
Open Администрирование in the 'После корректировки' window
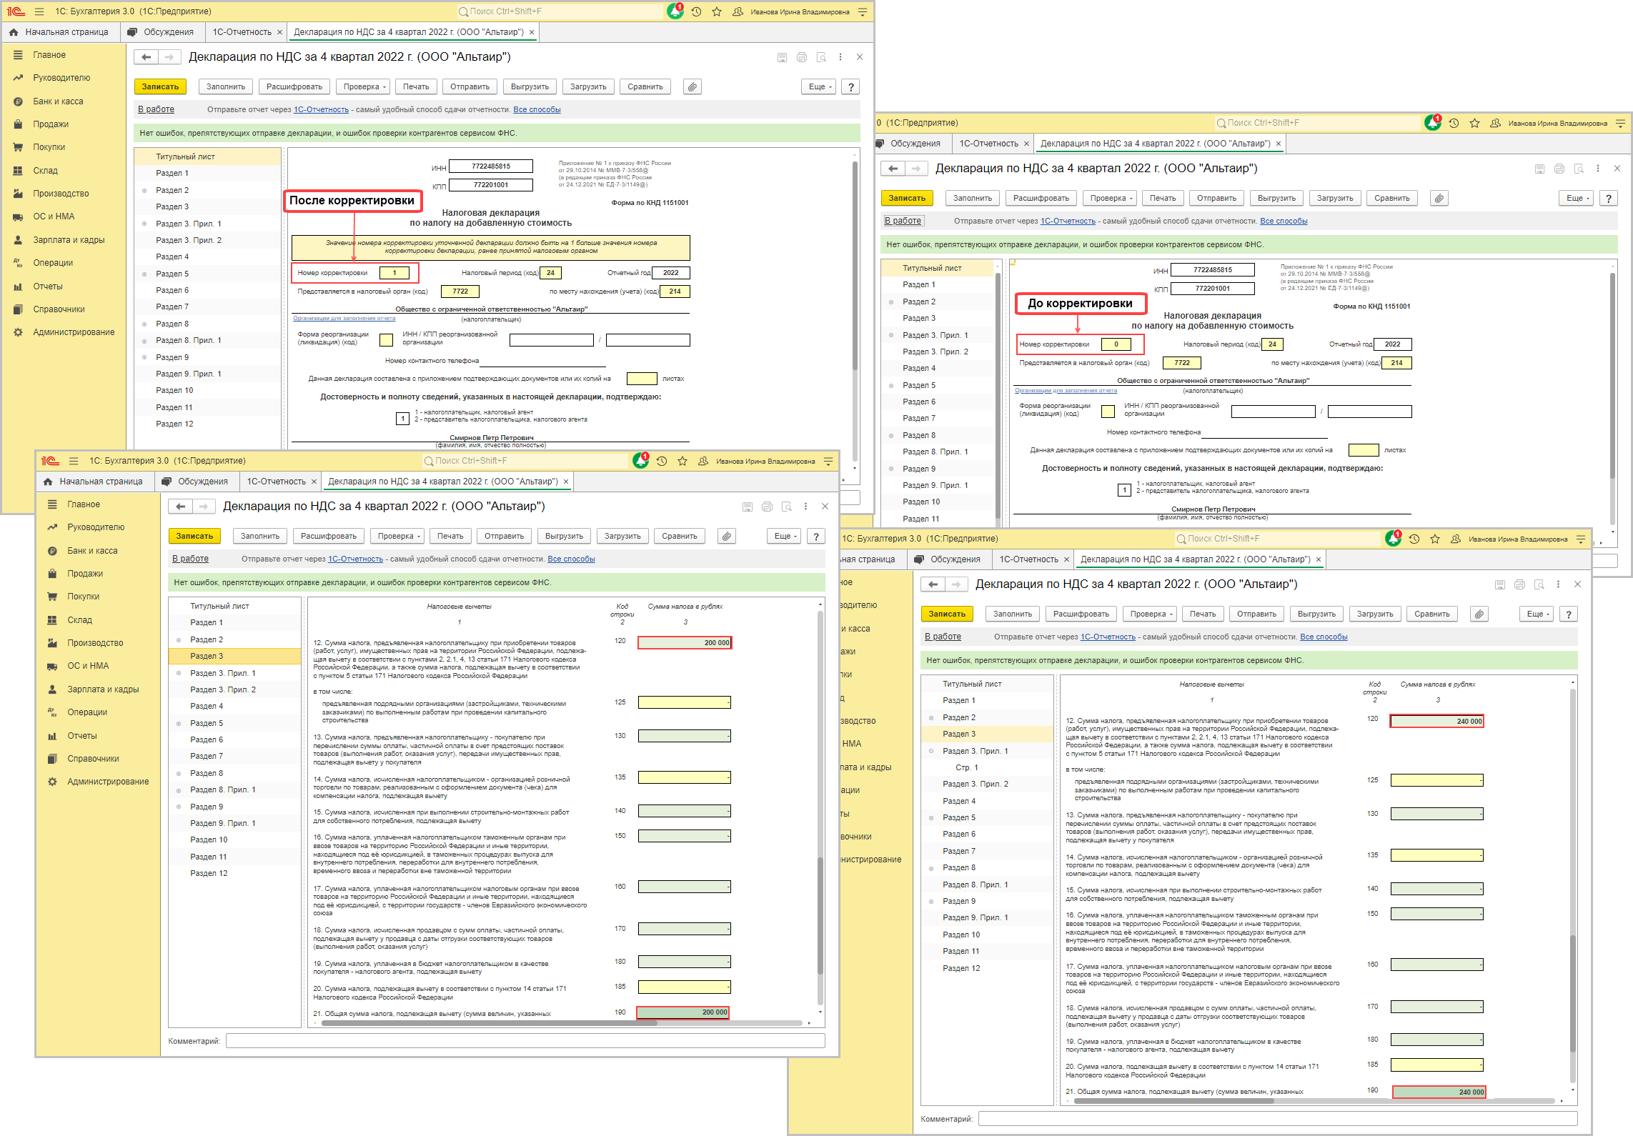(x=74, y=332)
